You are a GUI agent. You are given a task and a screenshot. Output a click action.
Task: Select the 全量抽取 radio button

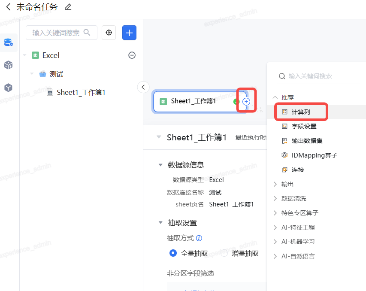pos(173,253)
